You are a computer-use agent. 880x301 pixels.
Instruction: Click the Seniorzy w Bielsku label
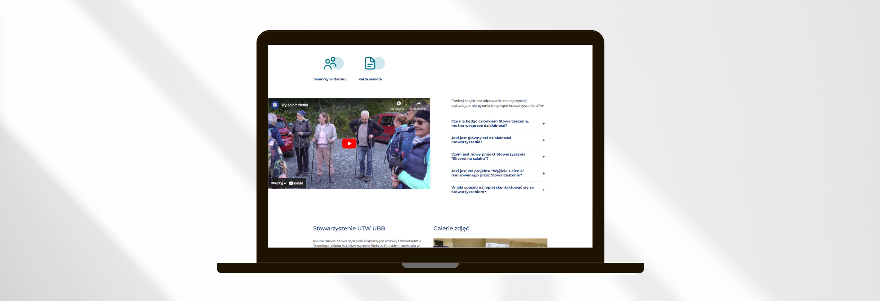pos(330,79)
